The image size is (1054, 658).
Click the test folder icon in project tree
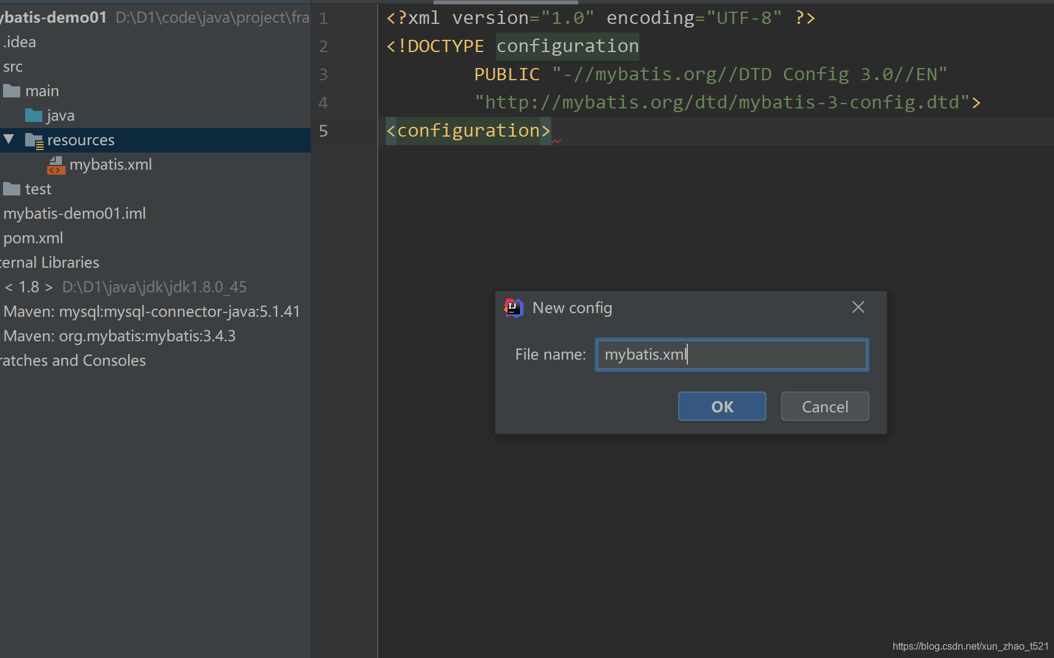pyautogui.click(x=12, y=189)
